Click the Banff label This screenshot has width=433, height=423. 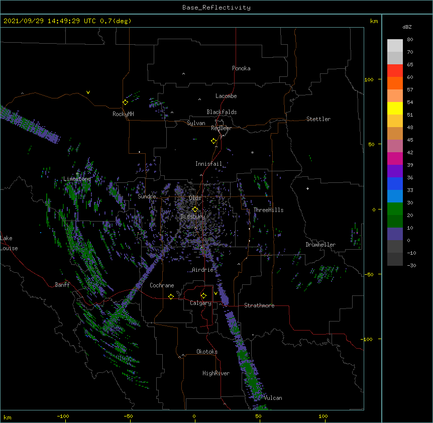click(x=62, y=285)
